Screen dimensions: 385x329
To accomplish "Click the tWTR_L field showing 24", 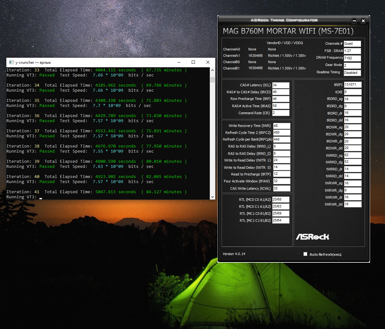I will tap(282, 160).
